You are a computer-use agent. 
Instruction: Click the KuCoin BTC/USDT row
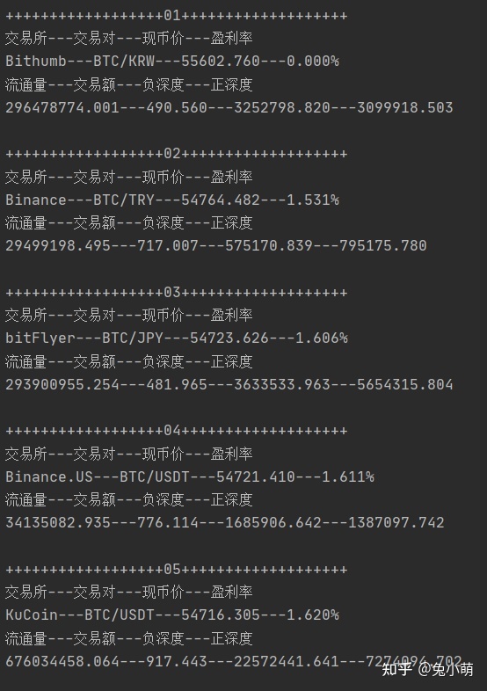tap(172, 615)
